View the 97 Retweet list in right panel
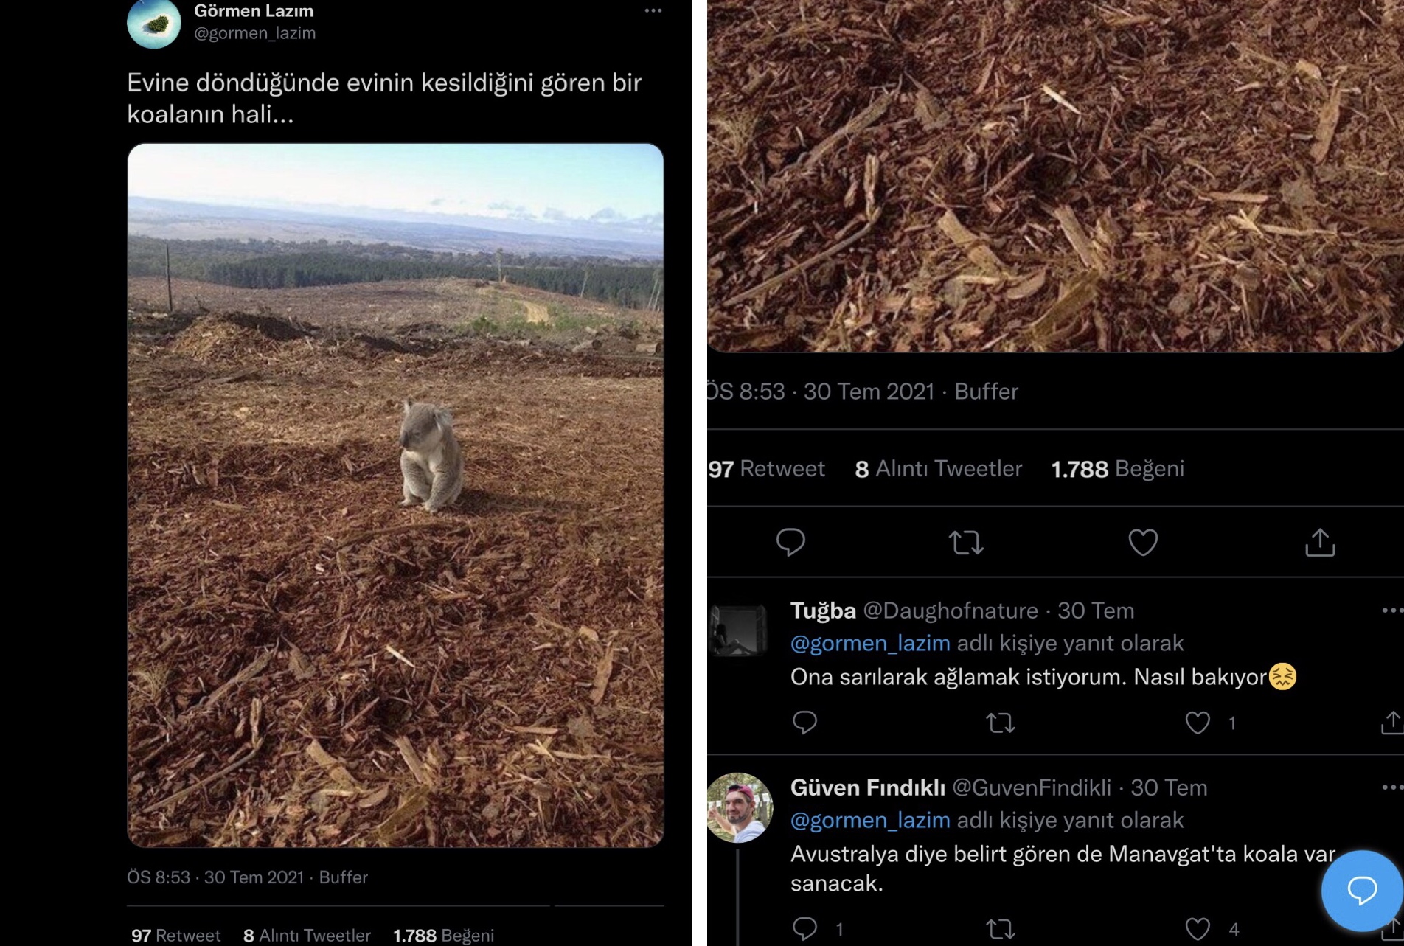Image resolution: width=1404 pixels, height=946 pixels. (x=767, y=469)
